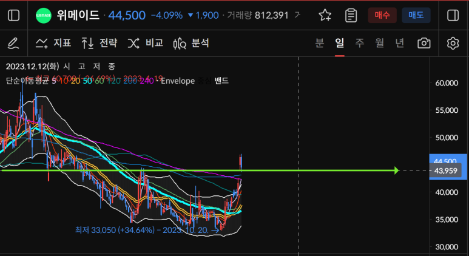Click the Wemade green logo icon
This screenshot has width=469, height=256.
pyautogui.click(x=44, y=16)
